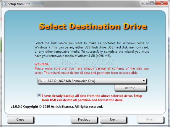Toggle the backup confirmation checkbox
This screenshot has height=127, width=170.
tap(39, 95)
